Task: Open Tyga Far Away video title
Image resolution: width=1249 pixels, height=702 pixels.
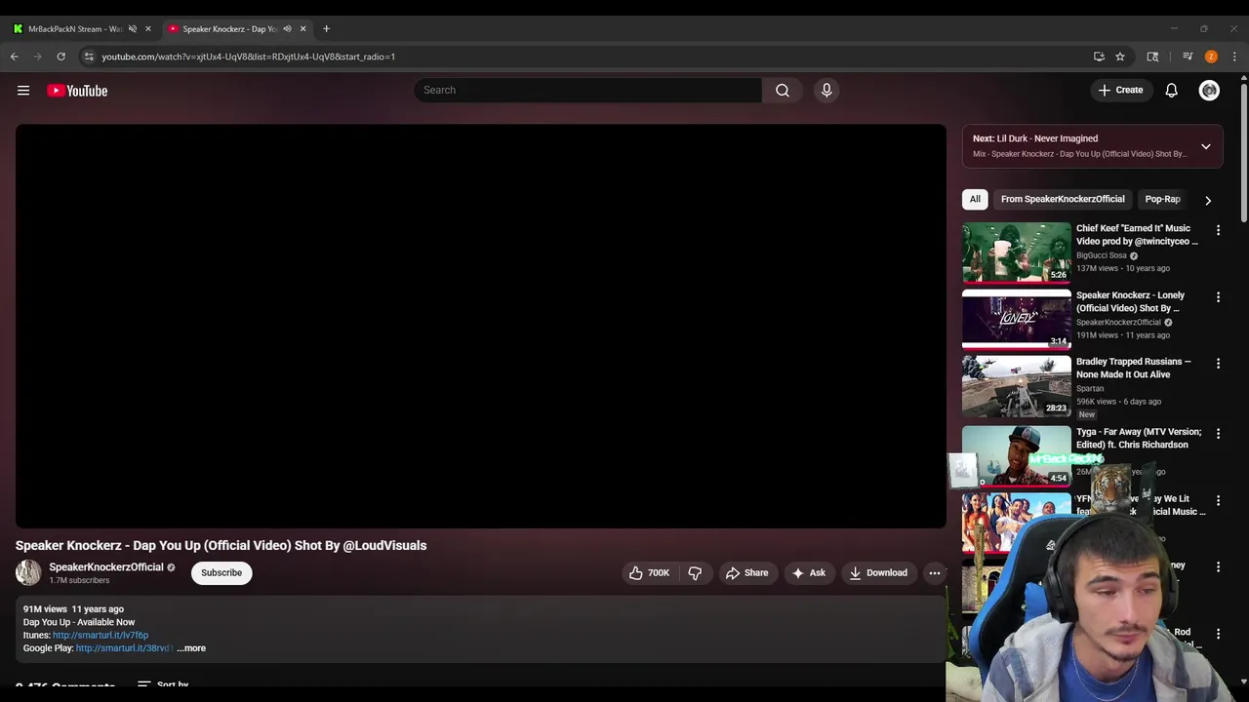Action: 1139,438
